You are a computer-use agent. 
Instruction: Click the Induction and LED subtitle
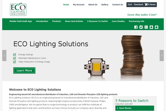tap(124, 104)
